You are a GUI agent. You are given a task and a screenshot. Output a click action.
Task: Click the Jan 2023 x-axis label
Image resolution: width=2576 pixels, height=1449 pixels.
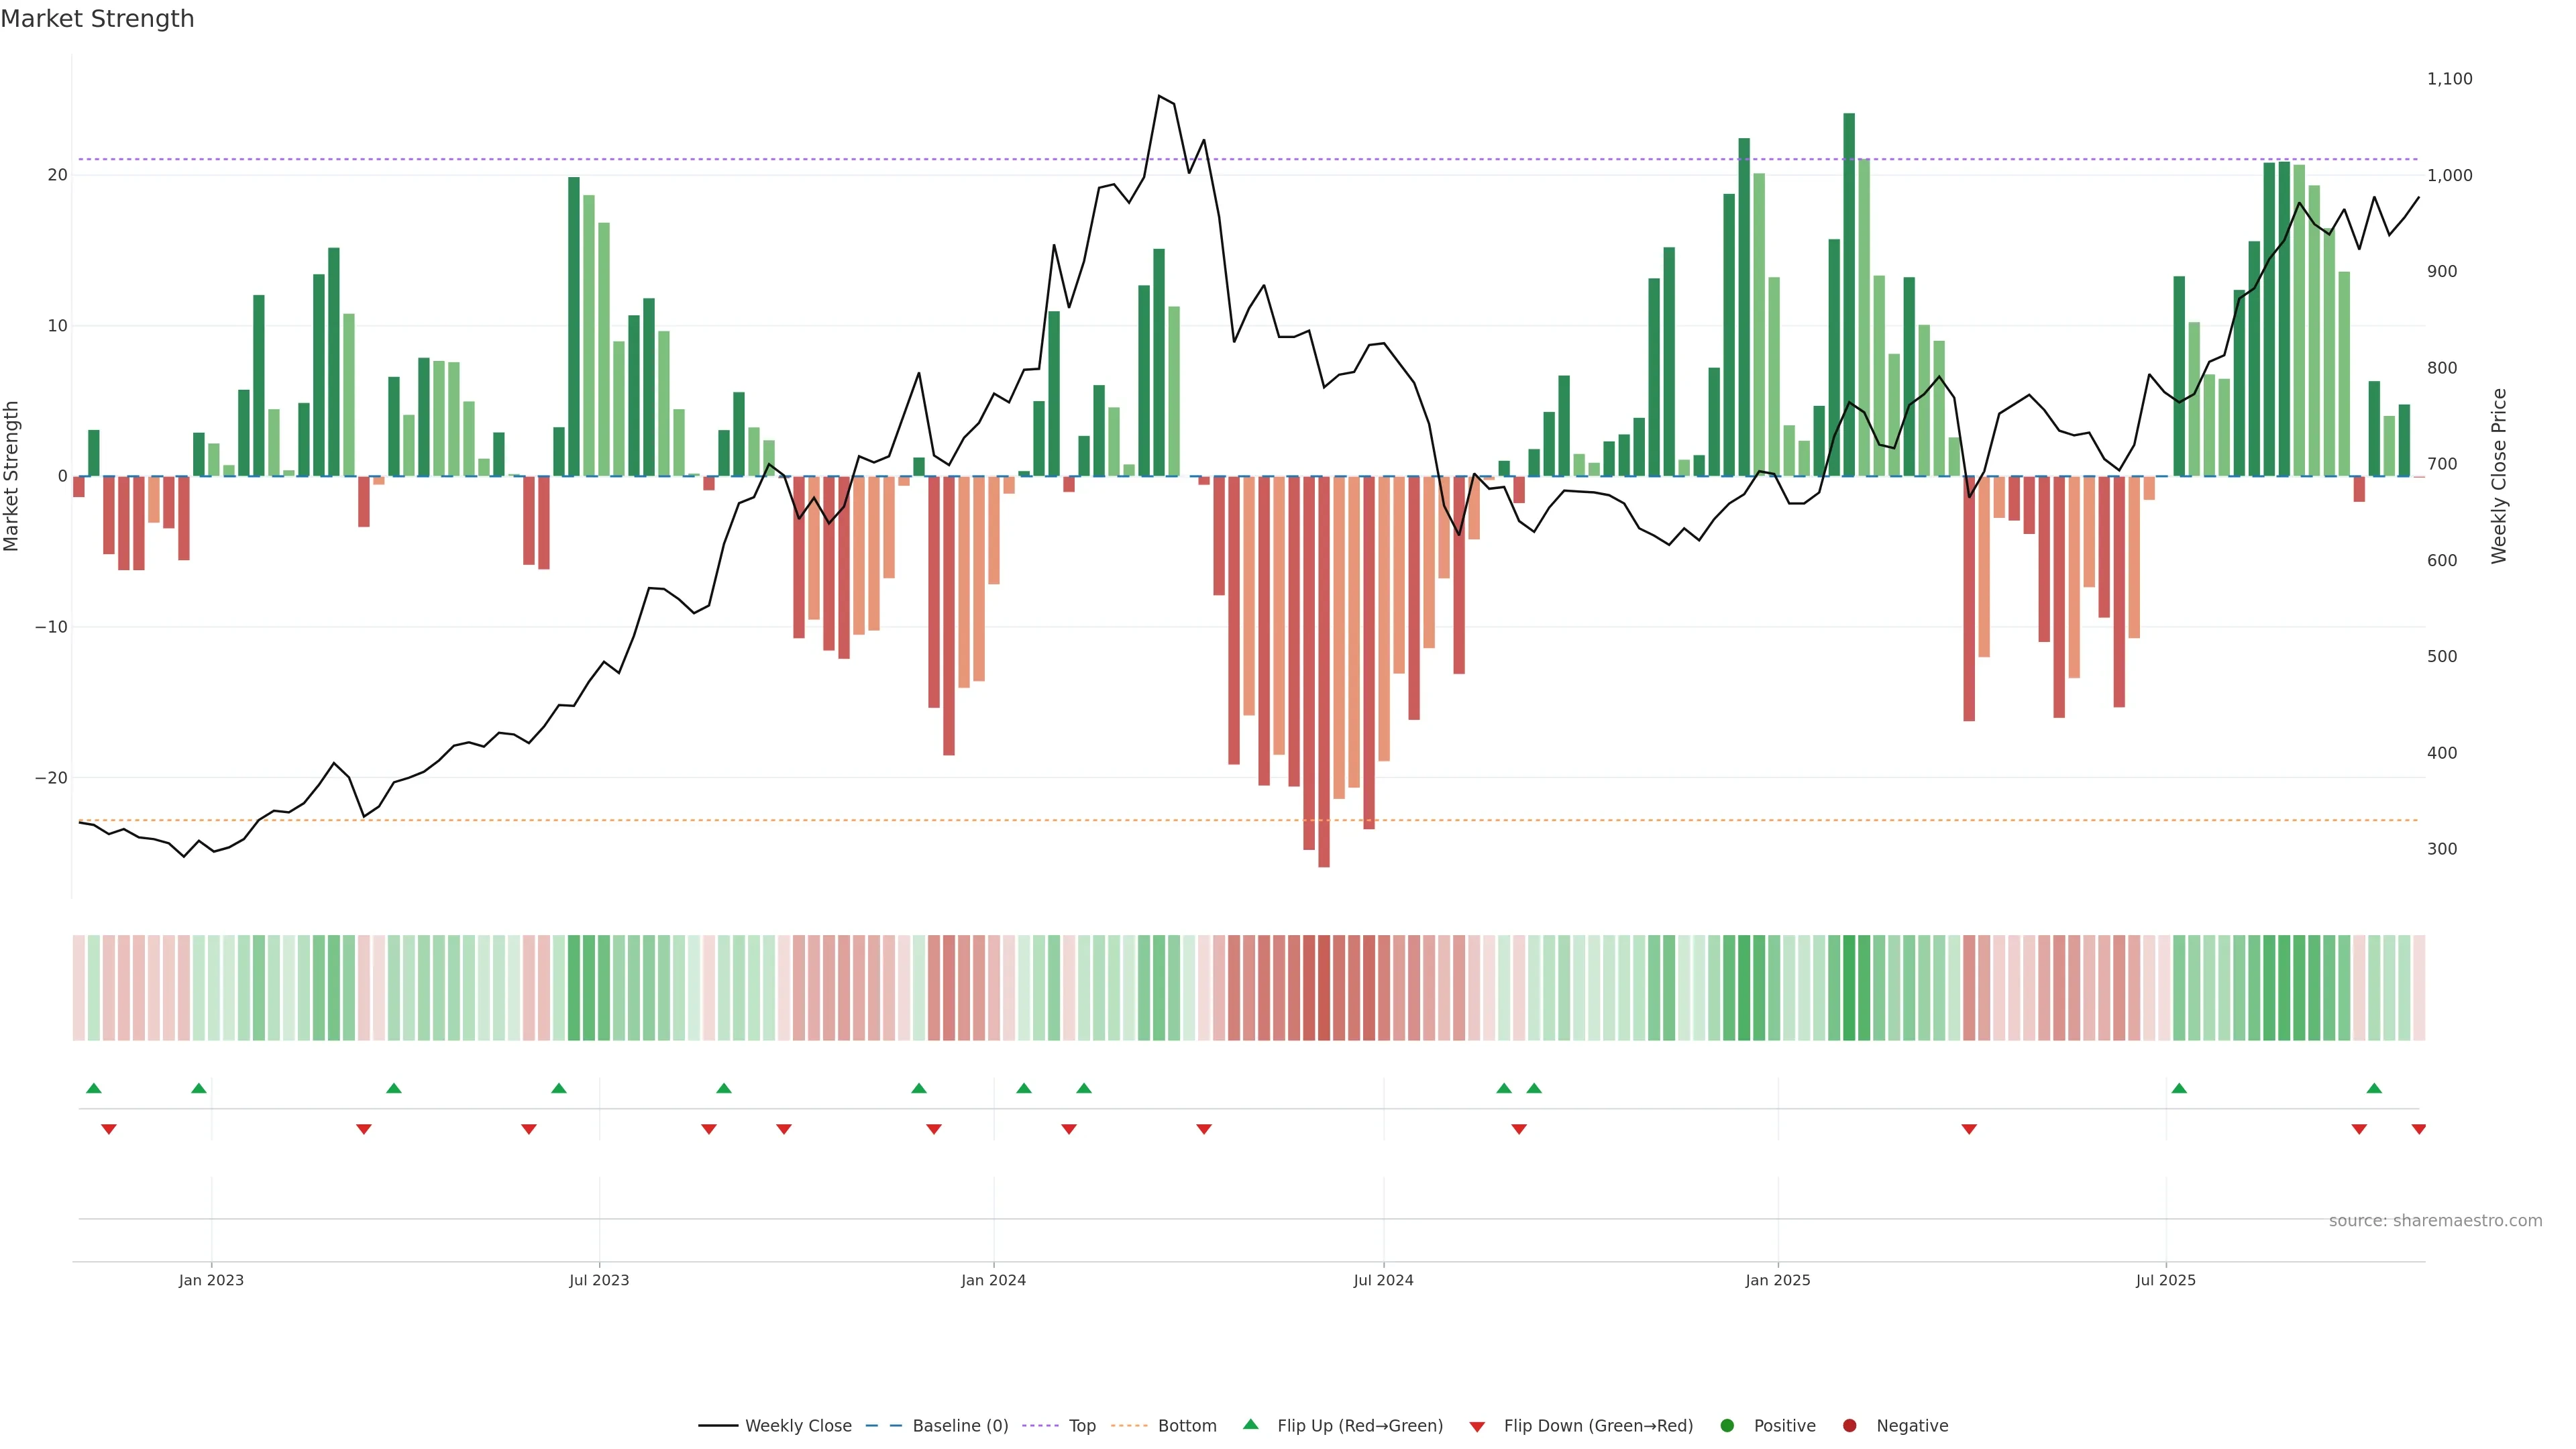point(211,1280)
